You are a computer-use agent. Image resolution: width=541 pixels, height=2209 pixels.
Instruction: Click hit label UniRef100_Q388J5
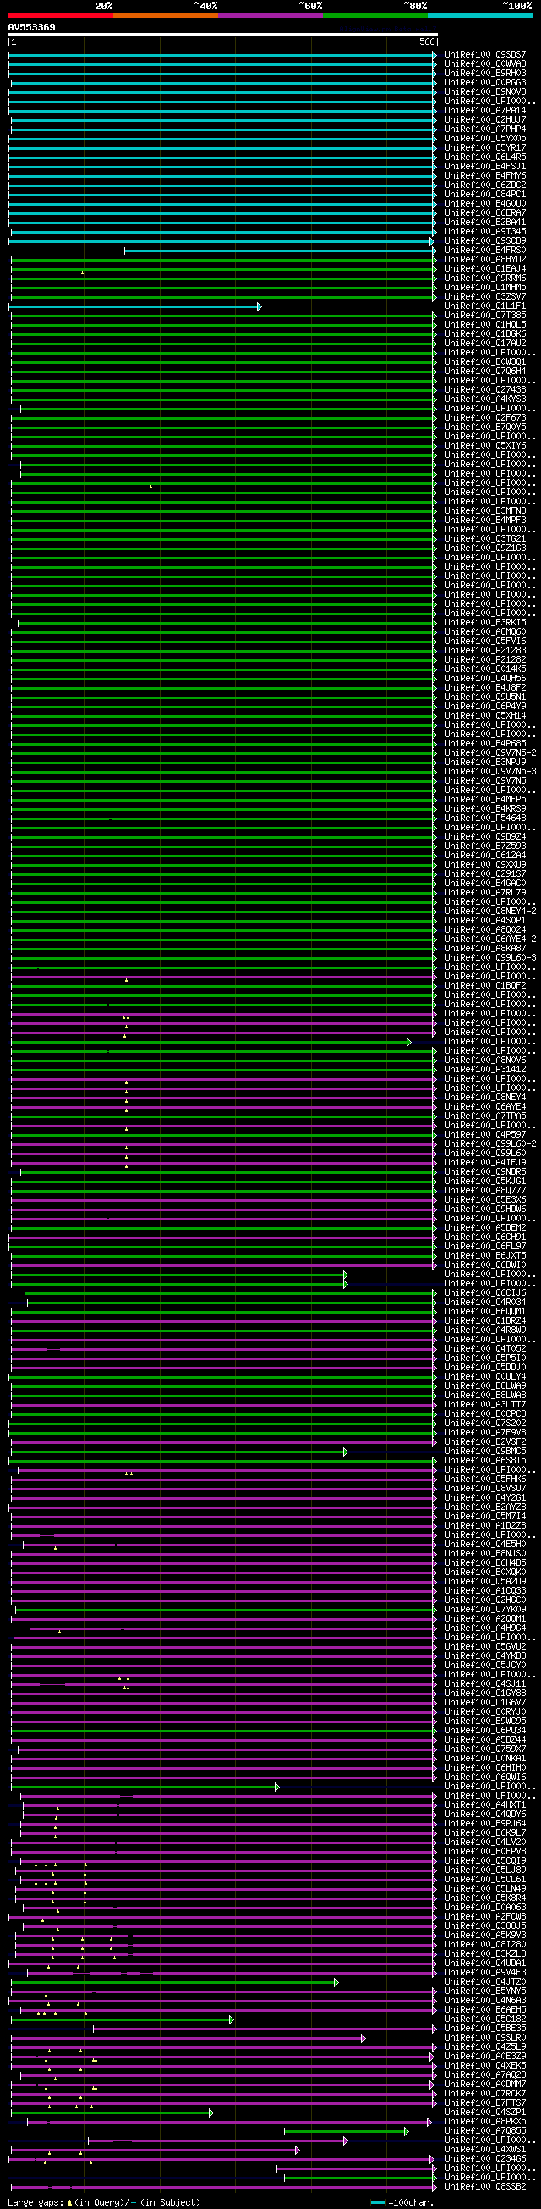click(485, 1926)
